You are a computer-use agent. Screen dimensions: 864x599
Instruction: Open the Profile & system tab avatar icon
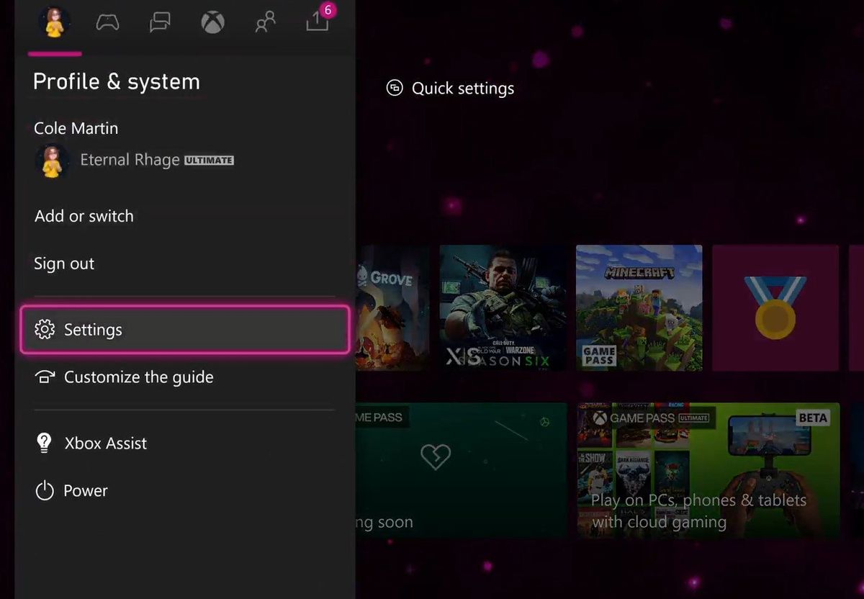tap(54, 22)
